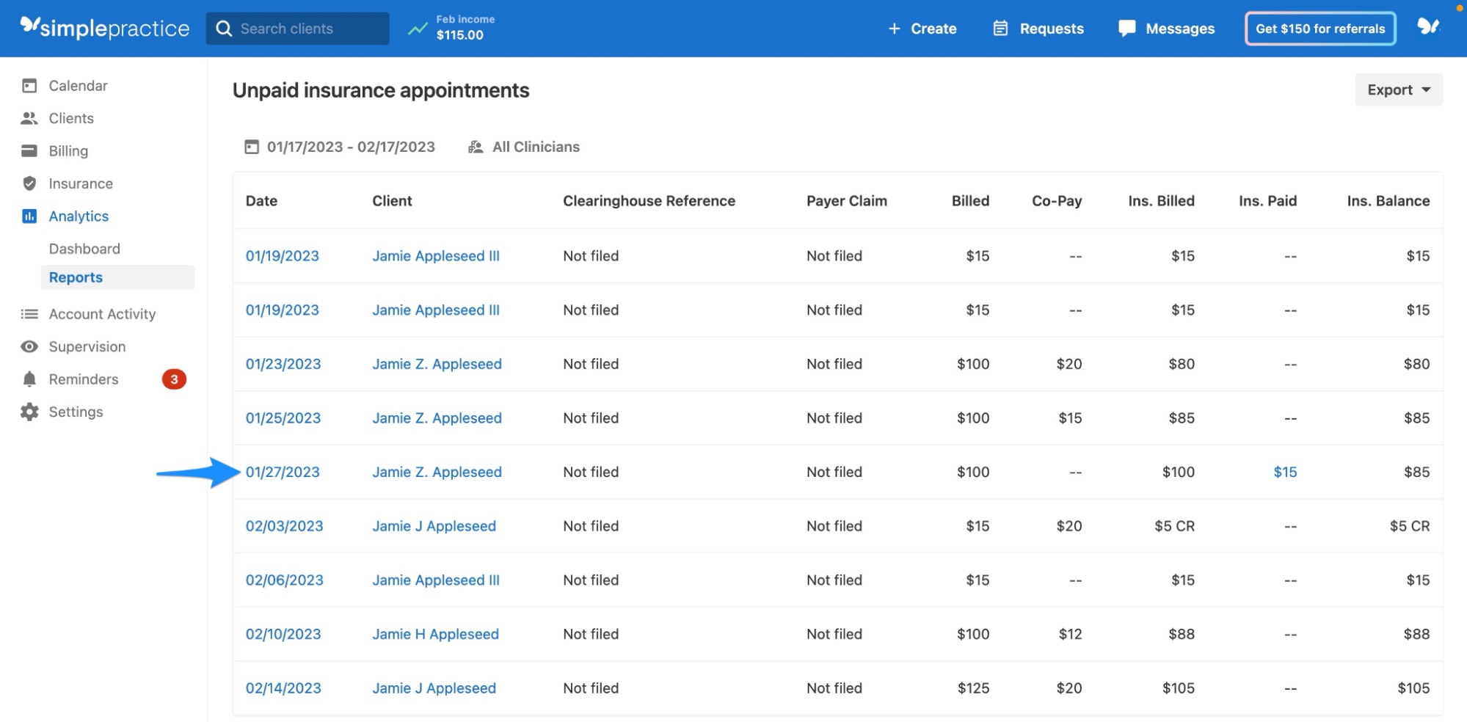
Task: Open the Calendar icon in sidebar
Action: (x=29, y=85)
